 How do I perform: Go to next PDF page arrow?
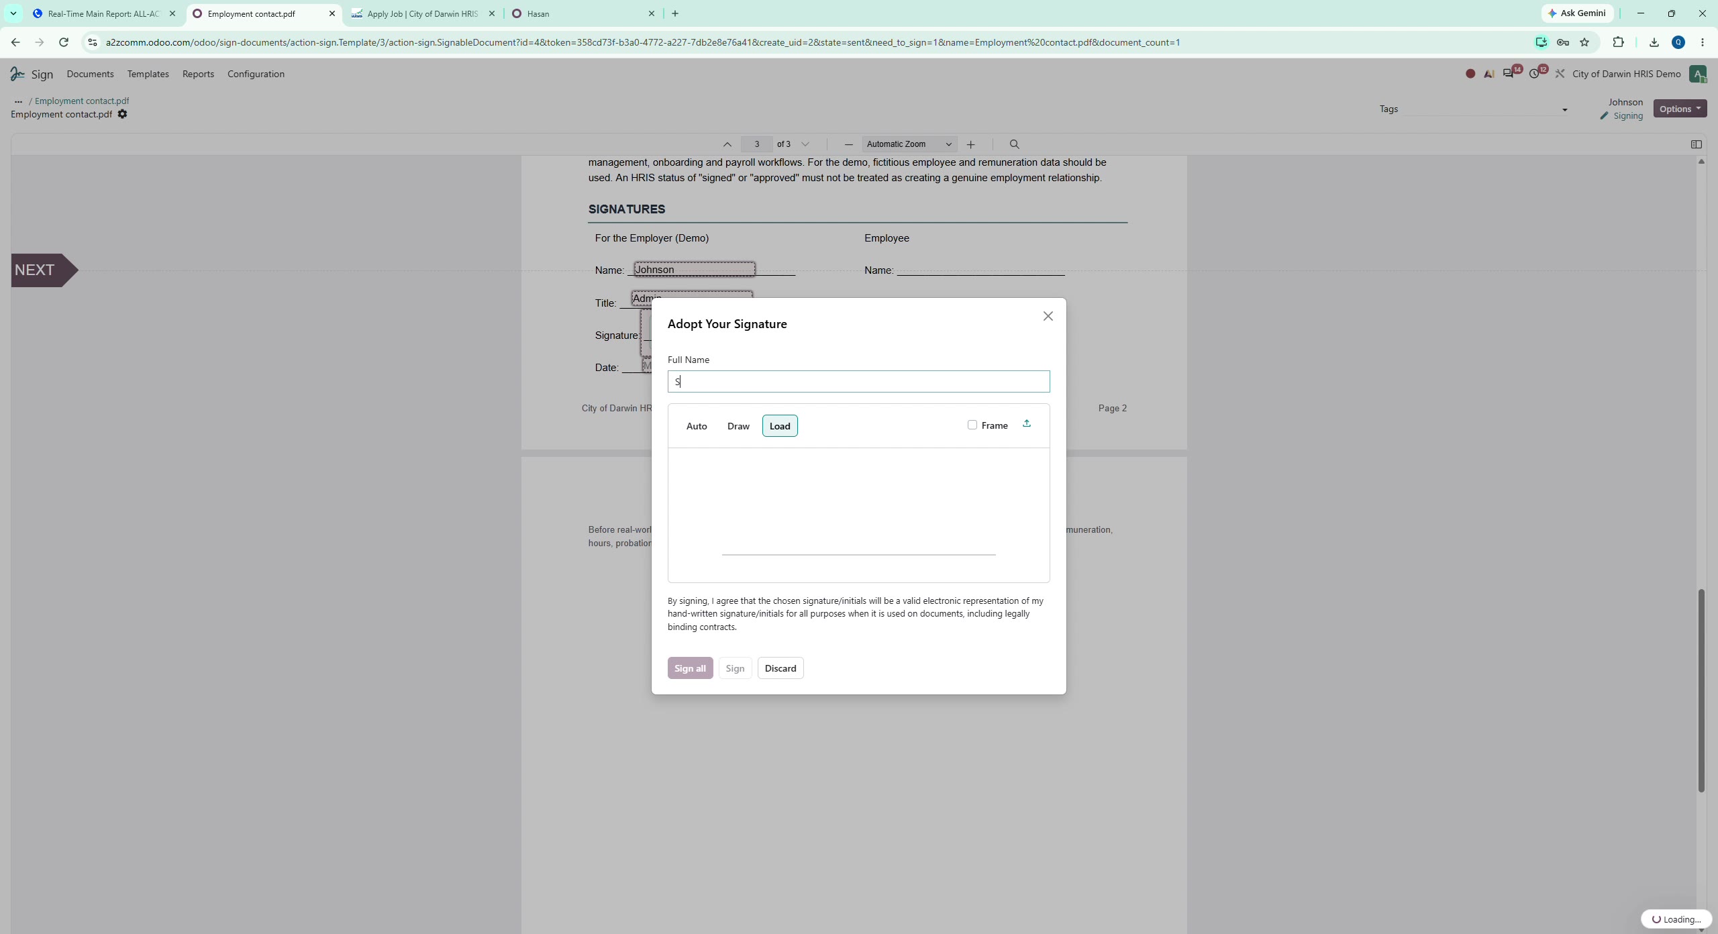pos(805,144)
